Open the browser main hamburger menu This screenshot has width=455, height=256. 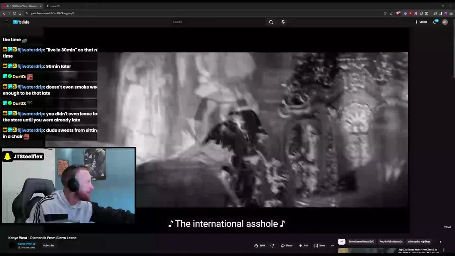[x=451, y=13]
